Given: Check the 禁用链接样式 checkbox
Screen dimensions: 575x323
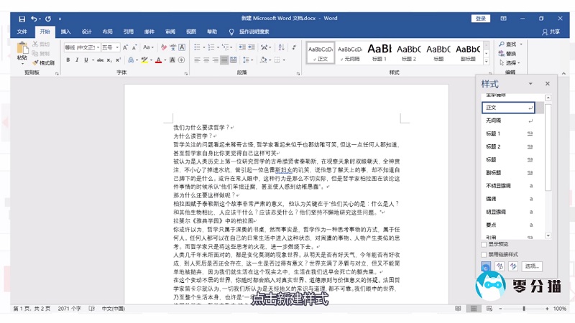Looking at the screenshot, I should 484,253.
